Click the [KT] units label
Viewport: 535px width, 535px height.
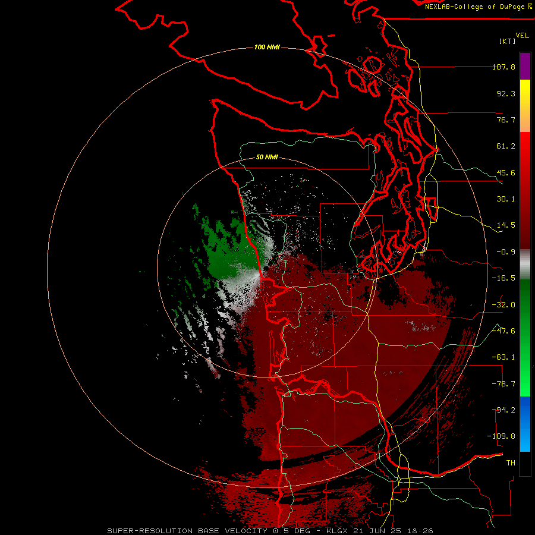(507, 41)
